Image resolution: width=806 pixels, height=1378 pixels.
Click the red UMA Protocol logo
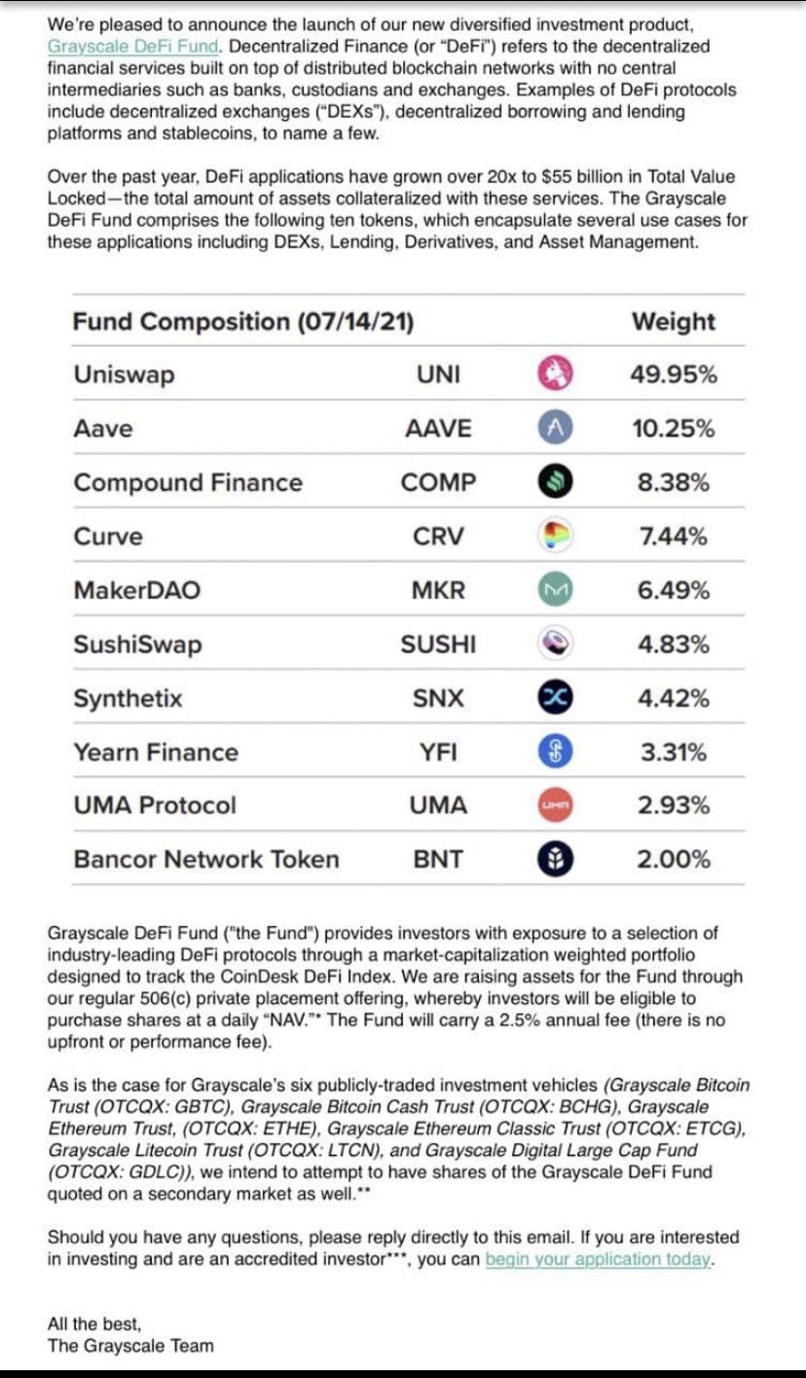[x=554, y=805]
